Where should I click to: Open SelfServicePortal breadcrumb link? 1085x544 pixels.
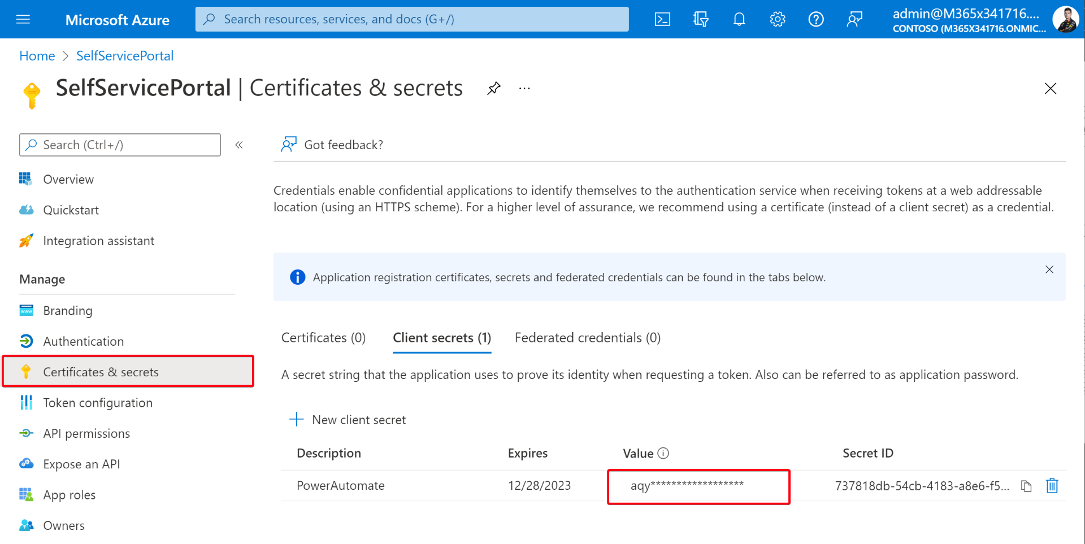click(125, 56)
